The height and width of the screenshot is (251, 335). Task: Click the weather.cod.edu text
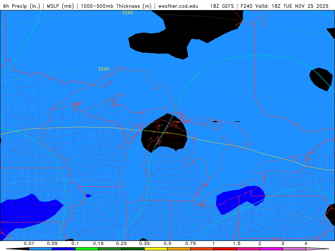(x=178, y=6)
